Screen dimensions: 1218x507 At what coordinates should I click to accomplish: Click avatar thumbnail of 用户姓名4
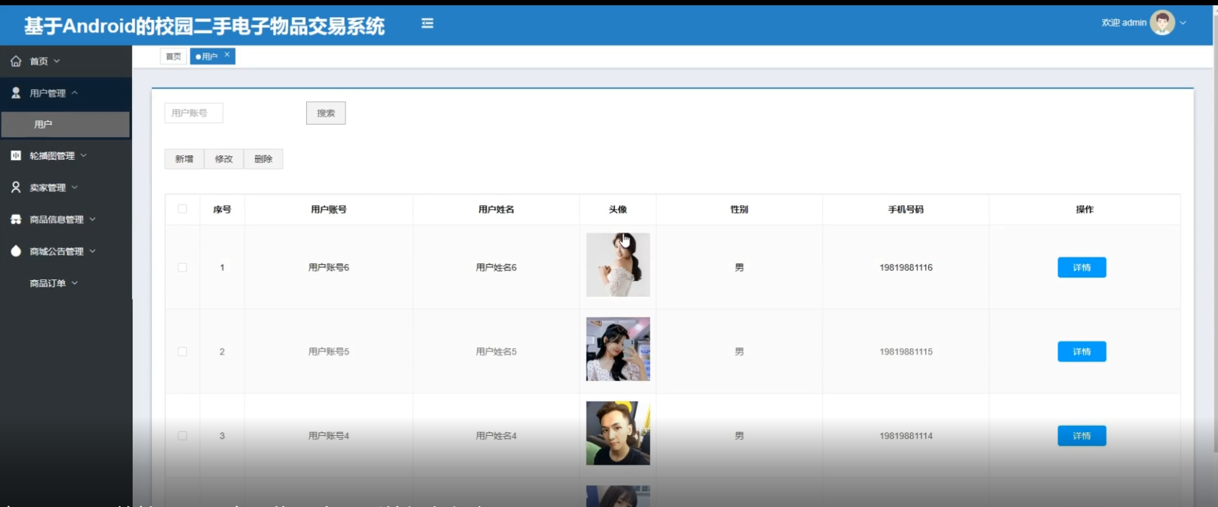pyautogui.click(x=618, y=433)
